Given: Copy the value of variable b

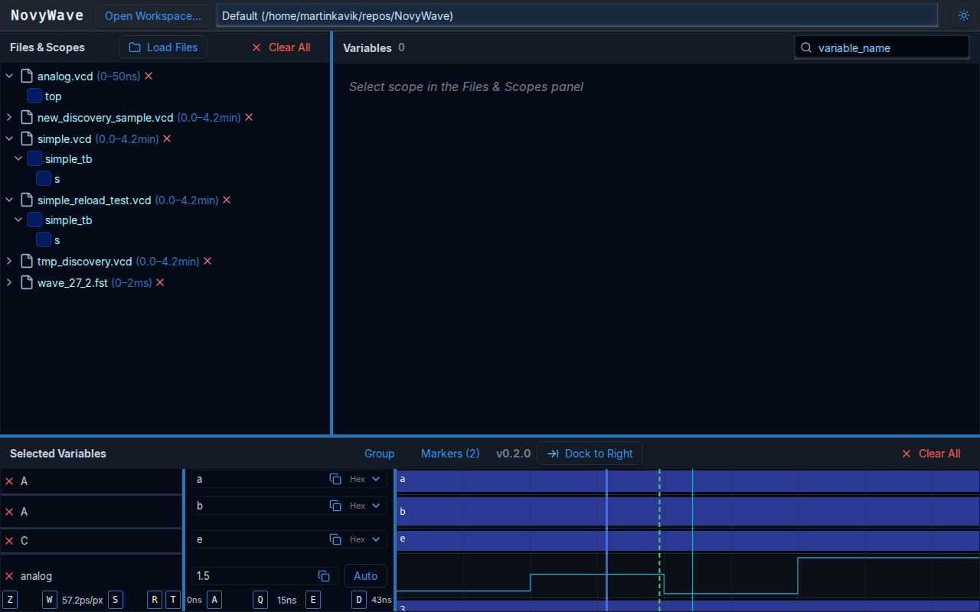Looking at the screenshot, I should coord(335,505).
